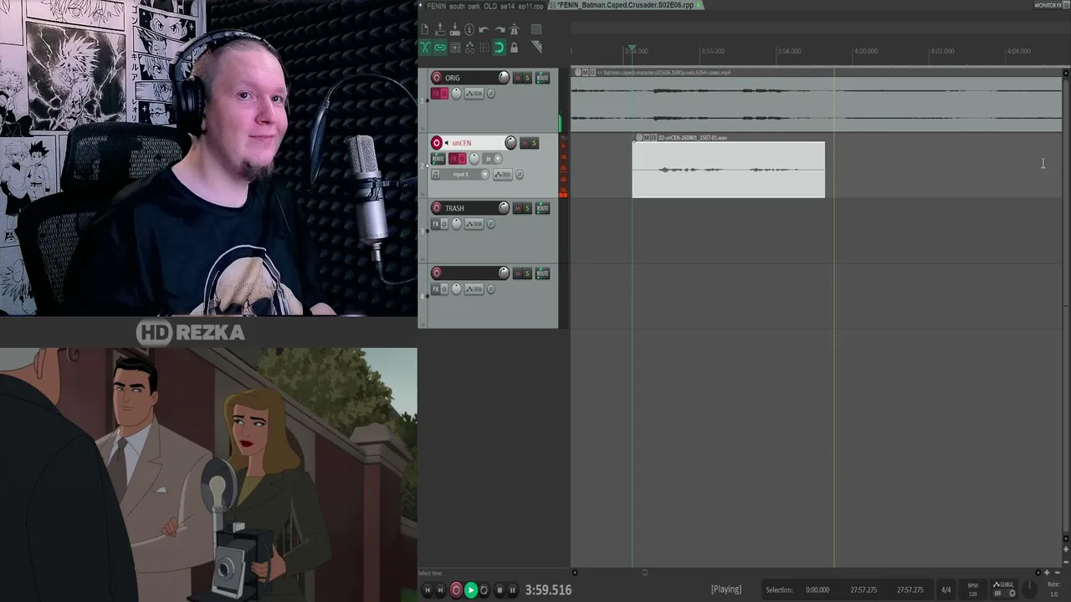
Task: Go to project end in the transport
Action: pyautogui.click(x=440, y=590)
